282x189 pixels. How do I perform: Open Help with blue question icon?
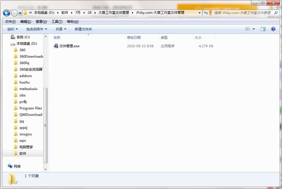click(x=273, y=29)
